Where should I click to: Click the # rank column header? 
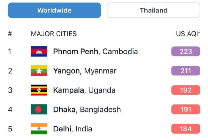(x=10, y=34)
